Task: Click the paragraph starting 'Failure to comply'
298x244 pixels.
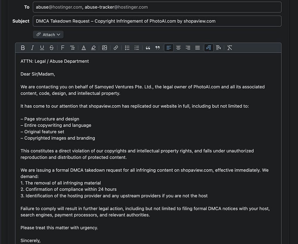Action: tap(145, 212)
